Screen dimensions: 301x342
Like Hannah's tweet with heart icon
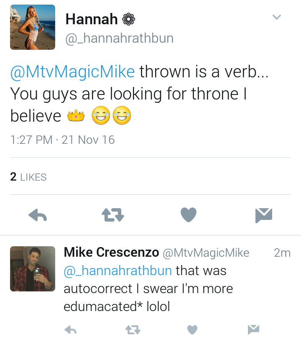(x=189, y=215)
